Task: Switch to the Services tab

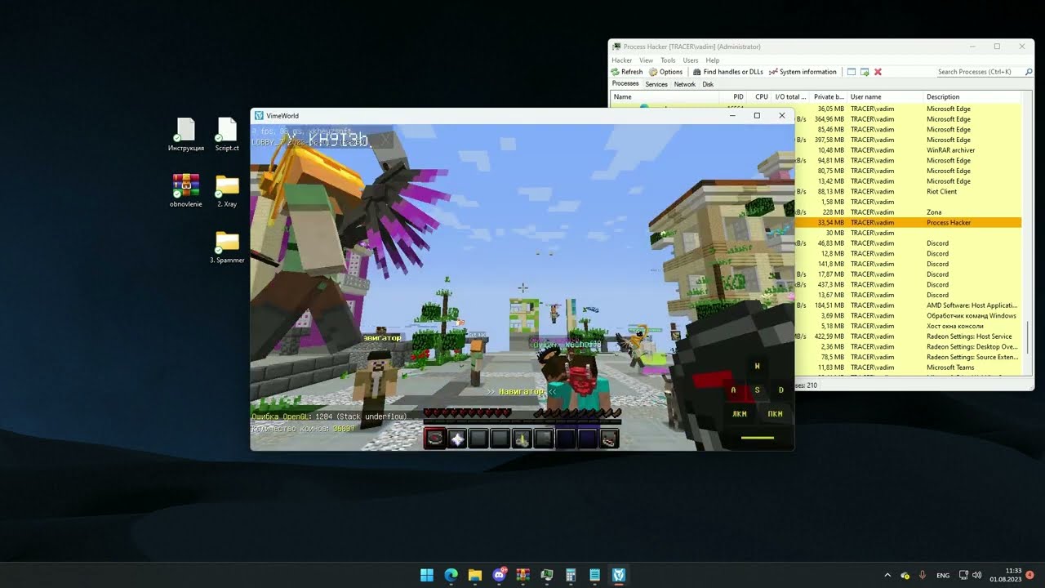Action: (656, 84)
